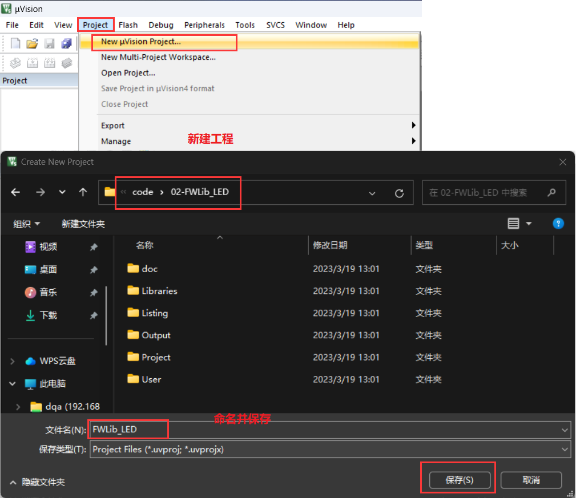Open the recent locations dropdown
Viewport: 576px width, 498px height.
62,192
